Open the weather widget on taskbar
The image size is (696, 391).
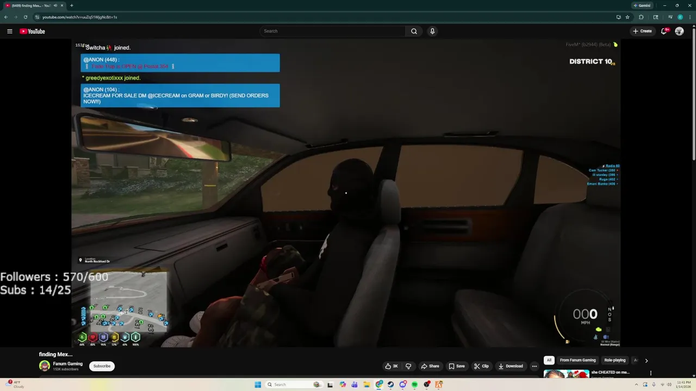pyautogui.click(x=15, y=384)
